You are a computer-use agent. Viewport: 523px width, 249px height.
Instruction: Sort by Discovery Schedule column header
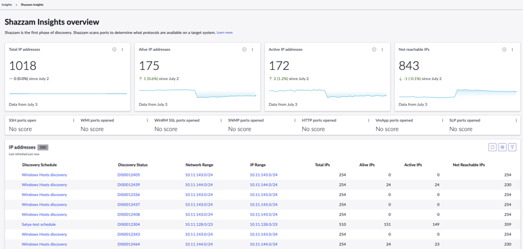[x=39, y=165]
